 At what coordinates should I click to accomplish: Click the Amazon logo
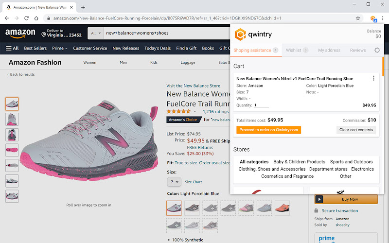[x=20, y=33]
